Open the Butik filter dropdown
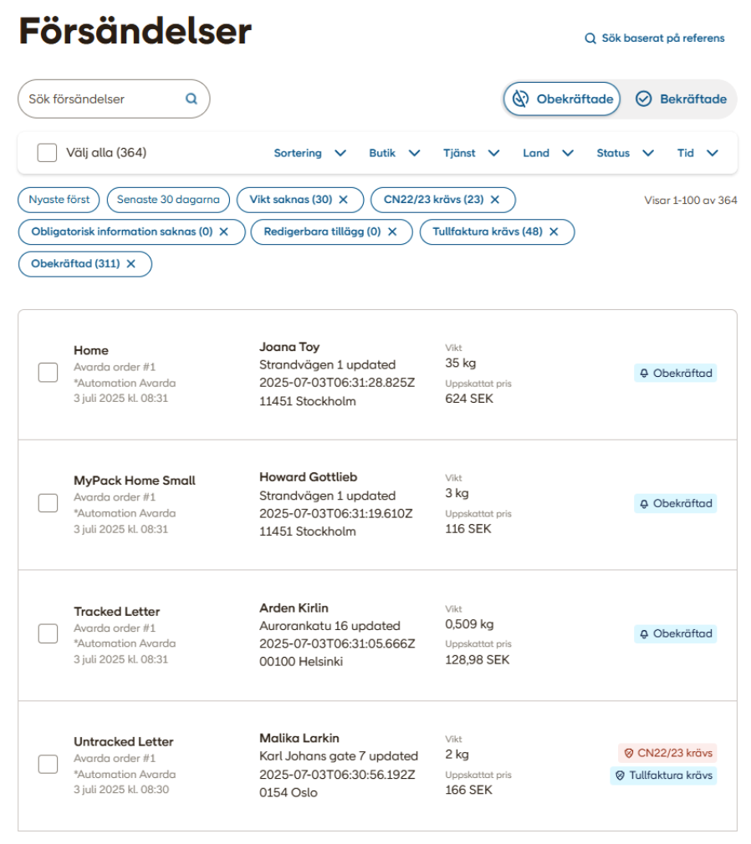The width and height of the screenshot is (751, 844). coord(395,153)
